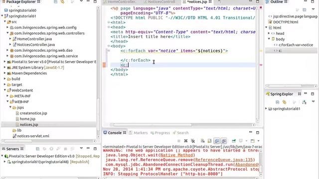
Task: Expand springtutorial61 module under the server
Action: (5, 162)
